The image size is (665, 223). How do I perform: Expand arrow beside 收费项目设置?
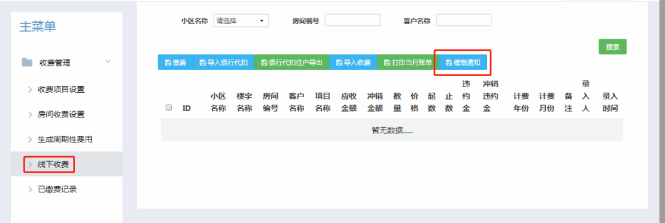tap(30, 89)
